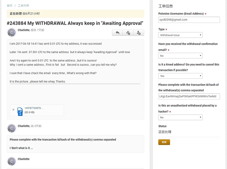Screen dimensions: 227x169
Task: Click the Charlotte author name on report
Action: [24, 30]
